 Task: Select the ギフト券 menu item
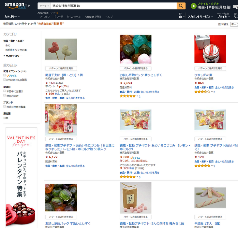point(58,17)
